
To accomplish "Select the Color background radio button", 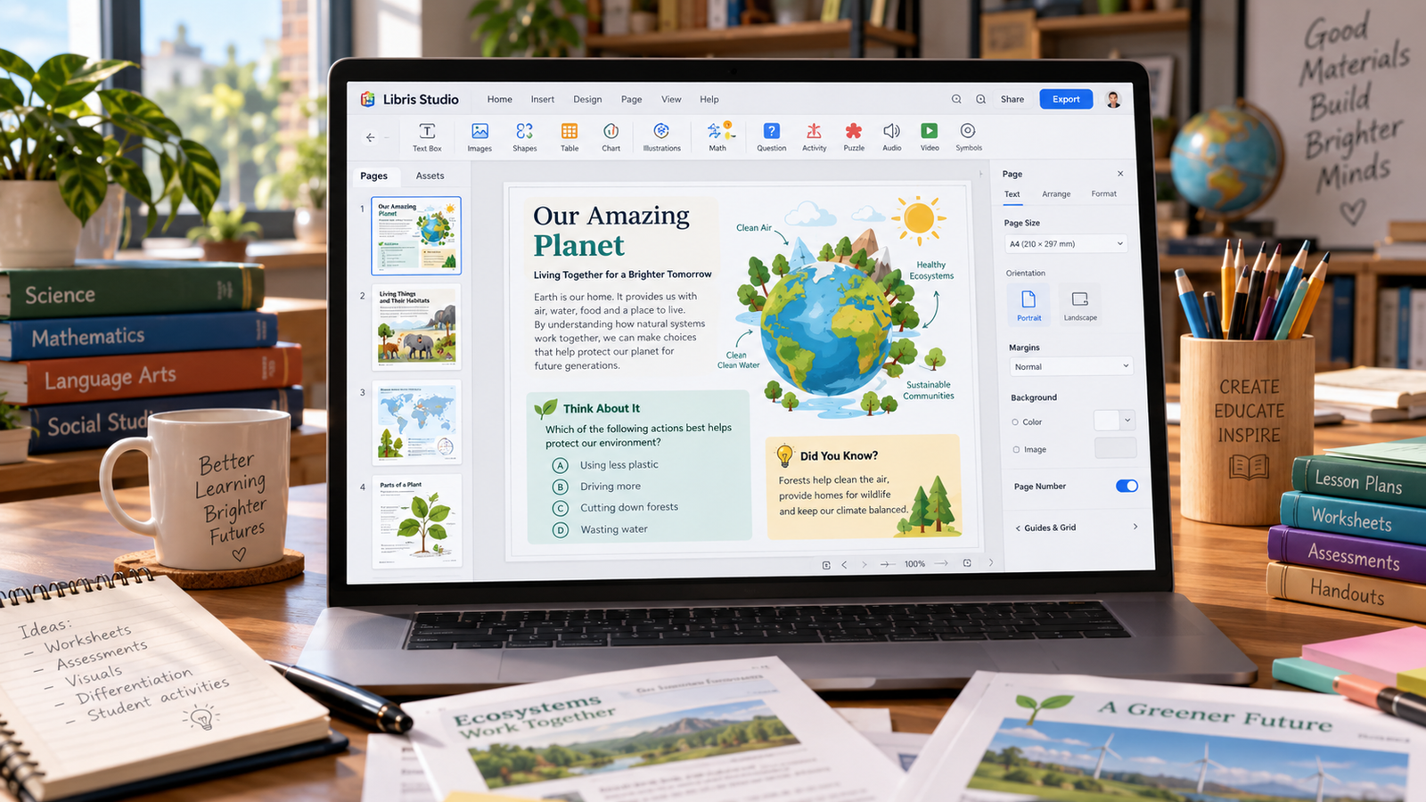I will 1015,421.
